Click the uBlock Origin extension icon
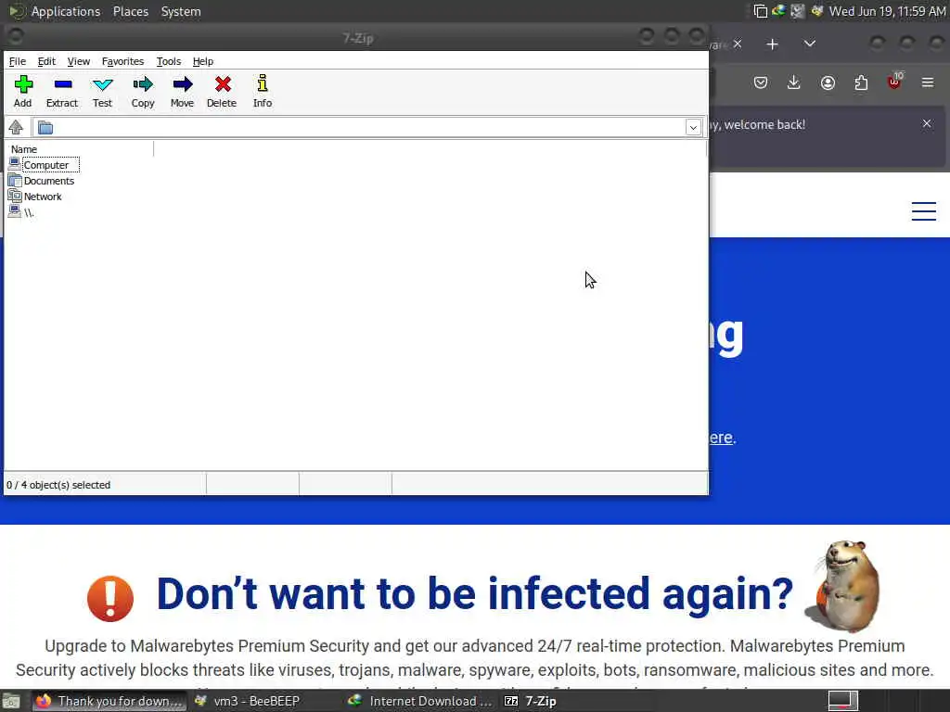The image size is (950, 712). pos(895,82)
